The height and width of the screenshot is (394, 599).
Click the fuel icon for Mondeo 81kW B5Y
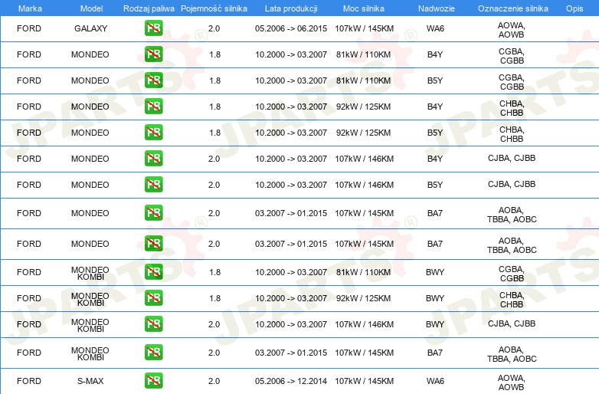tap(153, 80)
